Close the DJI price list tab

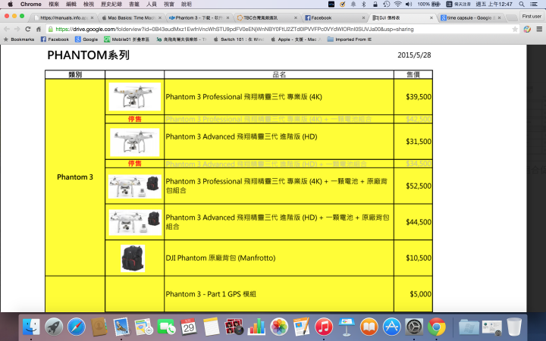431,17
